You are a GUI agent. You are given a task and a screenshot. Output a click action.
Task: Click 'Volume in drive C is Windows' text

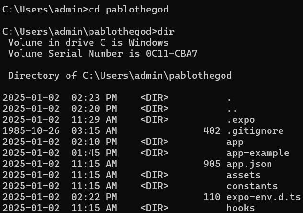pos(88,43)
